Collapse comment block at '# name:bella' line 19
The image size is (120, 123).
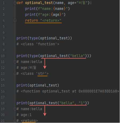click(15, 109)
